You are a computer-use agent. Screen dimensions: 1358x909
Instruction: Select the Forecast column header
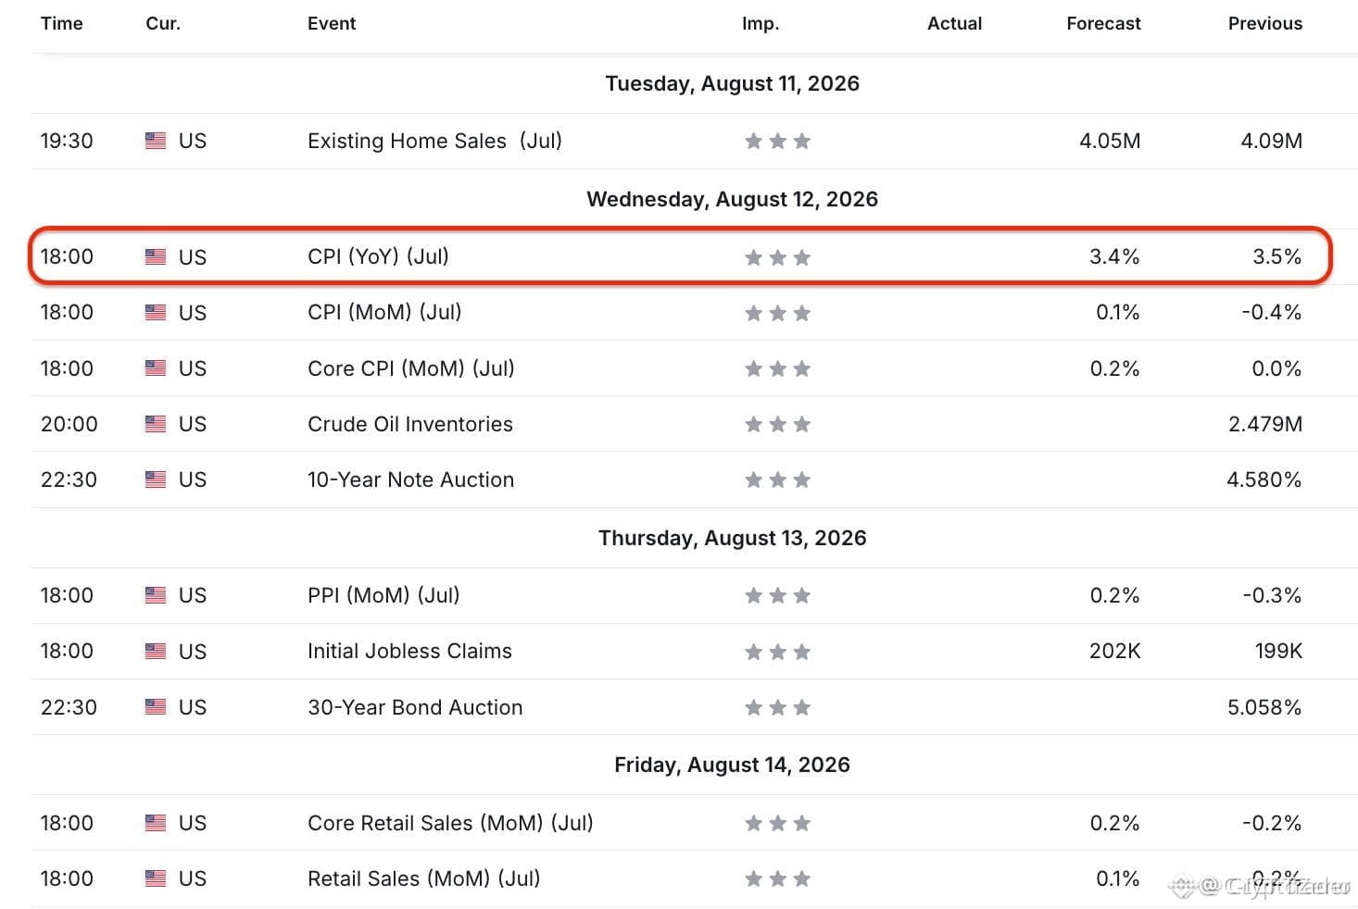point(1103,23)
